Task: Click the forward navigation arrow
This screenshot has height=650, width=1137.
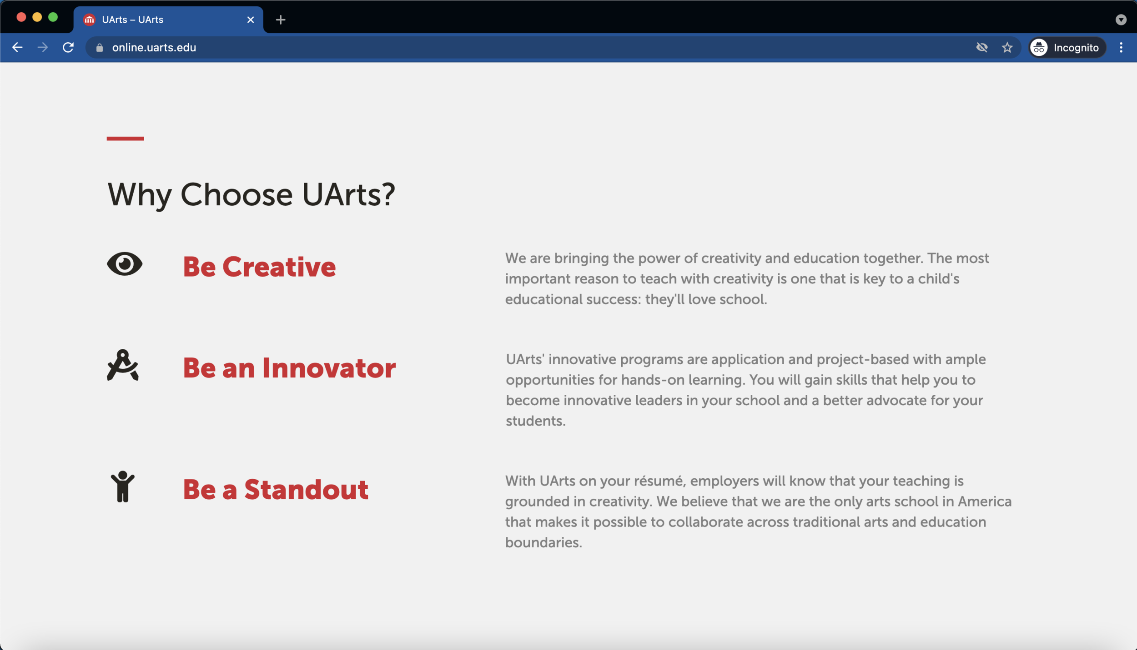Action: point(43,48)
